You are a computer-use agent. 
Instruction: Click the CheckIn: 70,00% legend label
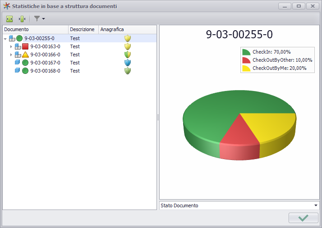tap(271, 52)
